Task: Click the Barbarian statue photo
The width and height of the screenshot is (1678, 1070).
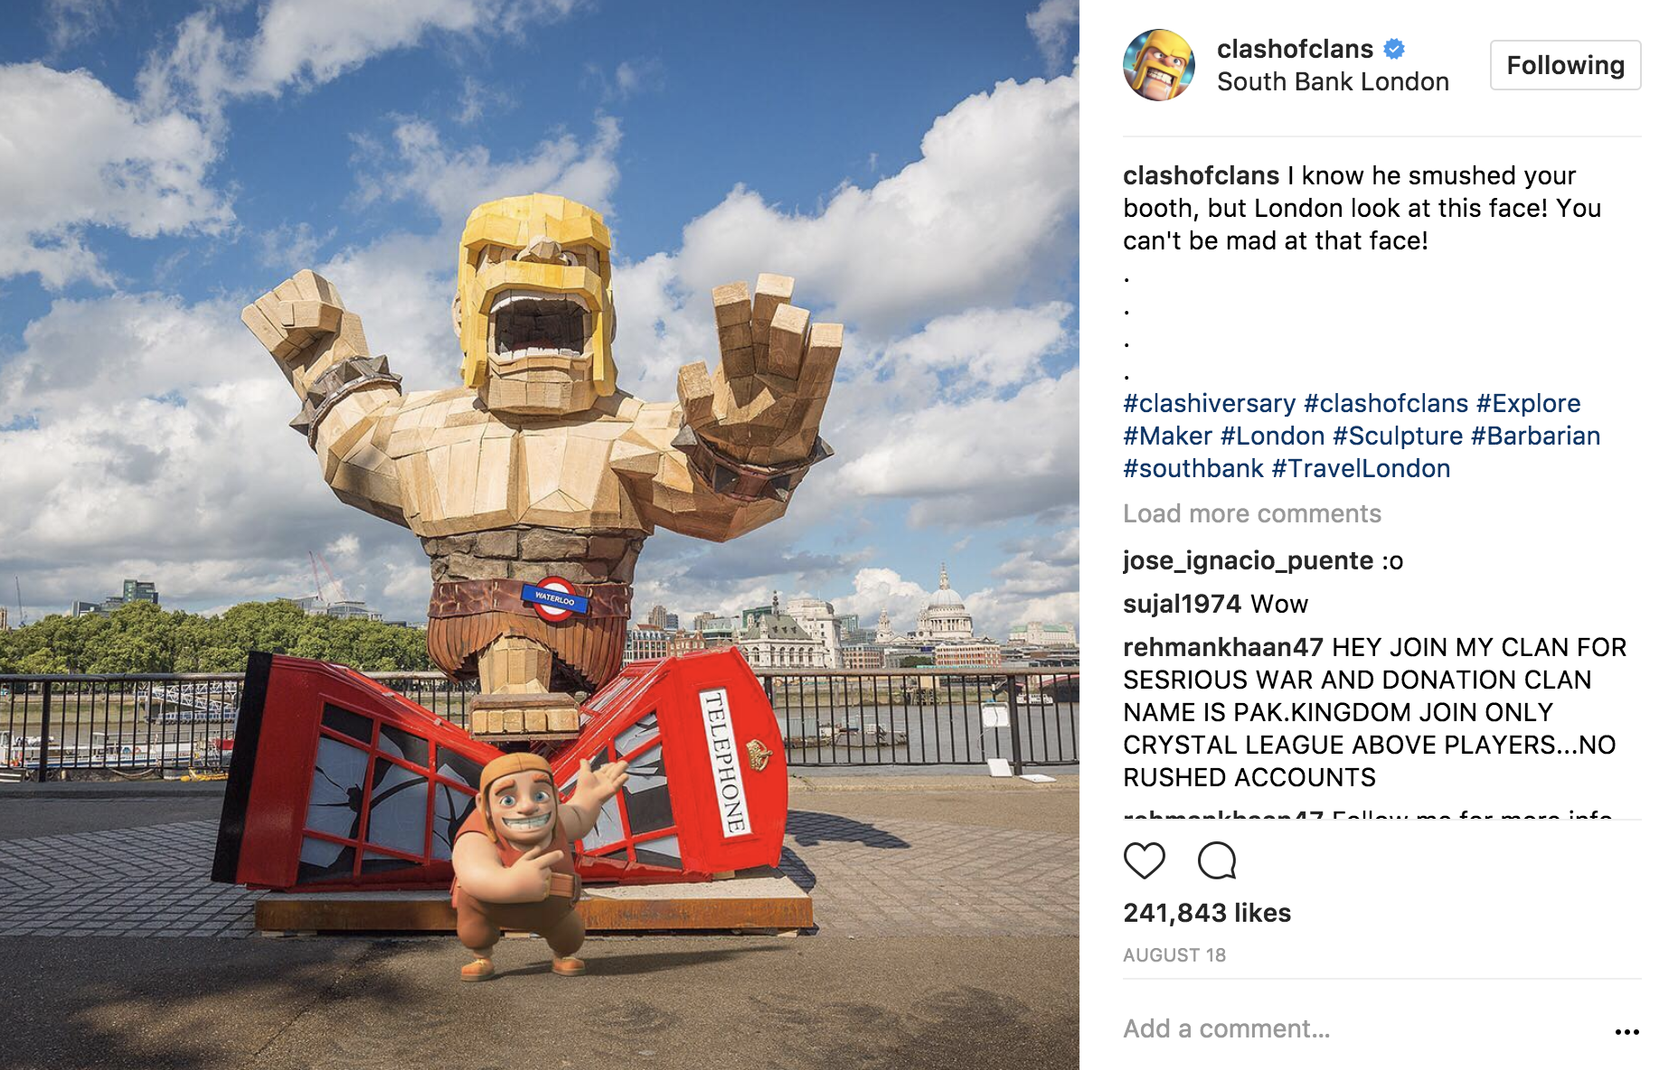Action: pos(540,535)
